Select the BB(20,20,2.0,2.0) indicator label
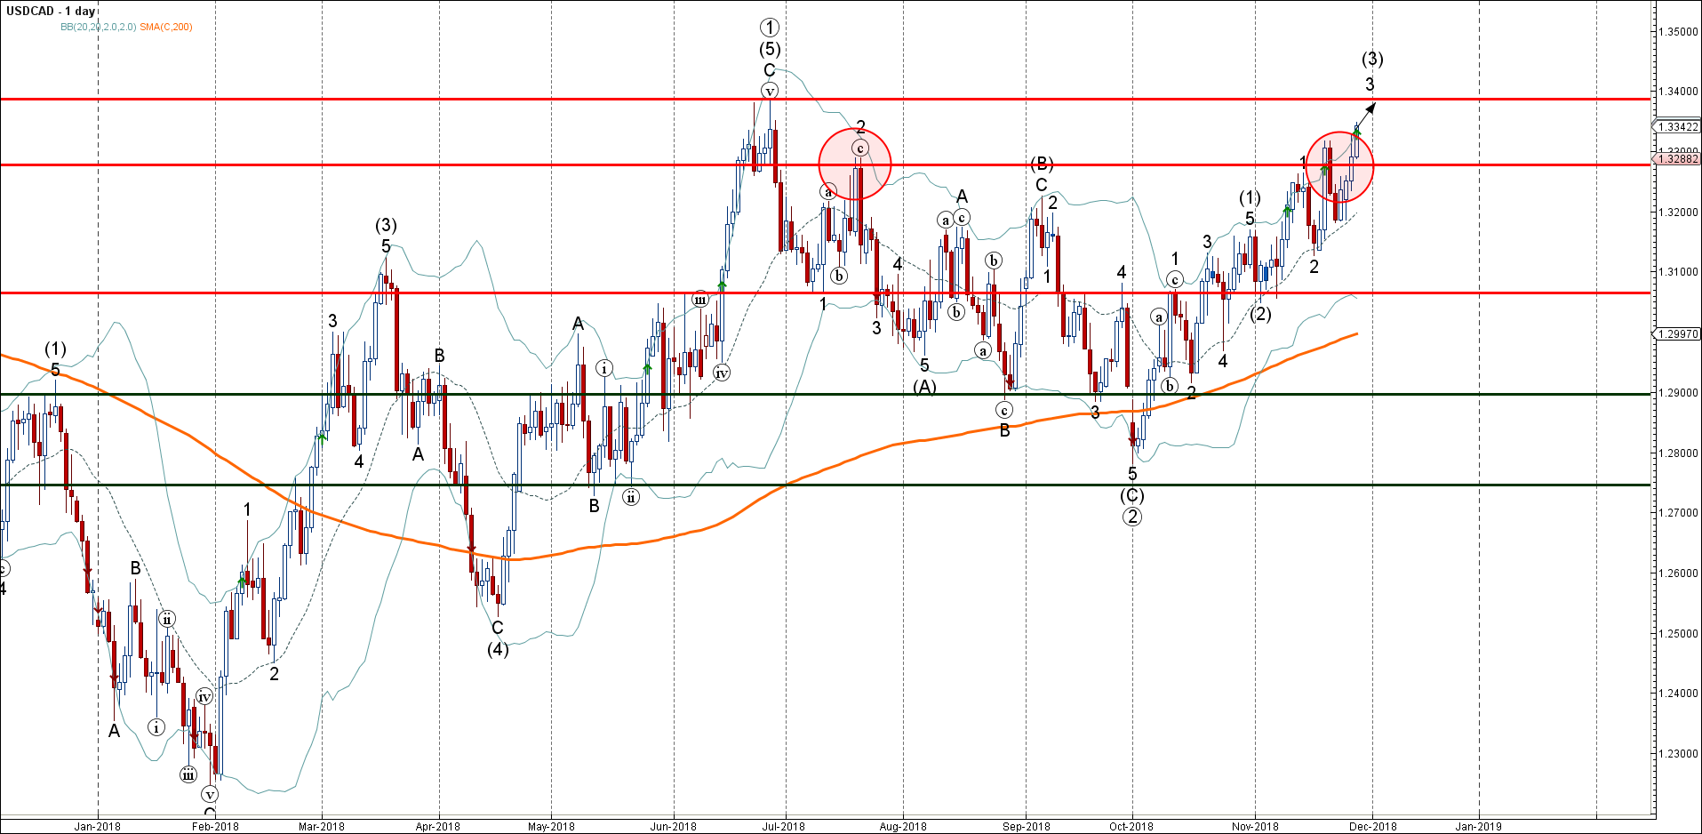Viewport: 1702px width, 834px height. 98,28
